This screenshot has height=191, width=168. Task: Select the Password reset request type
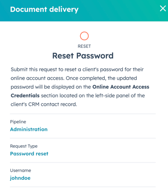pyautogui.click(x=29, y=154)
